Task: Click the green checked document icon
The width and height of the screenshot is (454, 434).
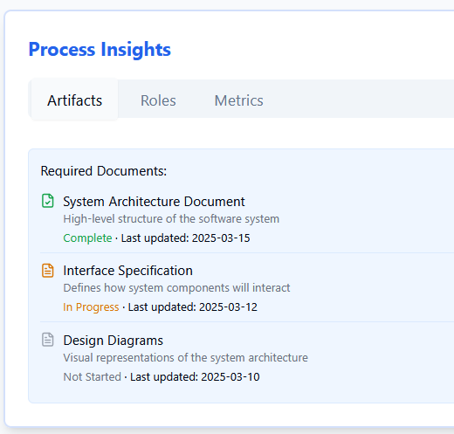Action: 48,201
